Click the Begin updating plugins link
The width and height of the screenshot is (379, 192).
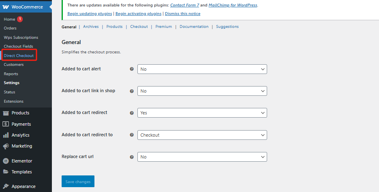[90, 13]
